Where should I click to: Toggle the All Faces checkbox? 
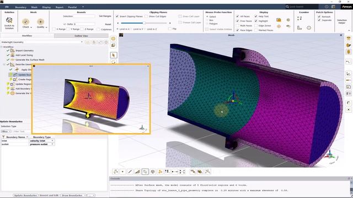(x=238, y=16)
